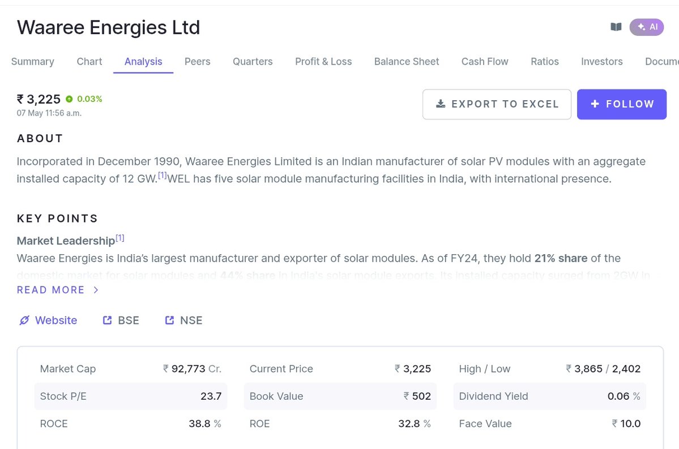Click the Stock P/E value 23.7
The width and height of the screenshot is (679, 449).
211,396
